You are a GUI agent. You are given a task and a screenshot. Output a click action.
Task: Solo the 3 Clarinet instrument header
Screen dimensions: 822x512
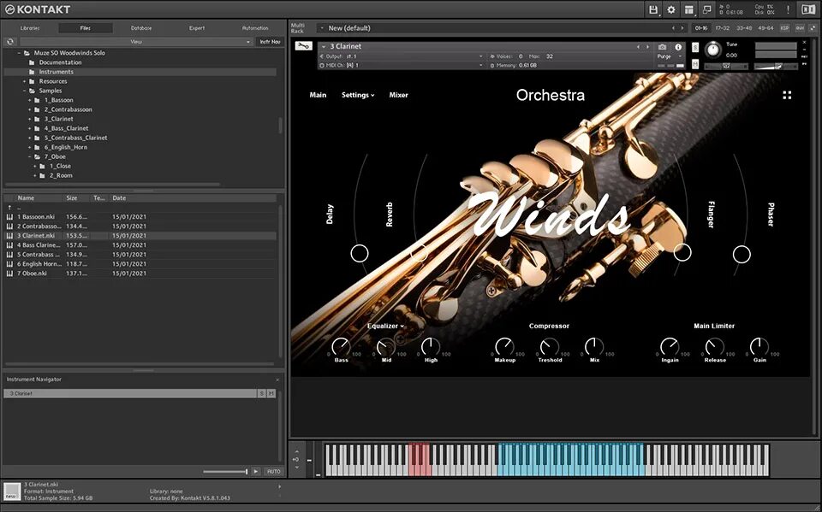(x=695, y=47)
